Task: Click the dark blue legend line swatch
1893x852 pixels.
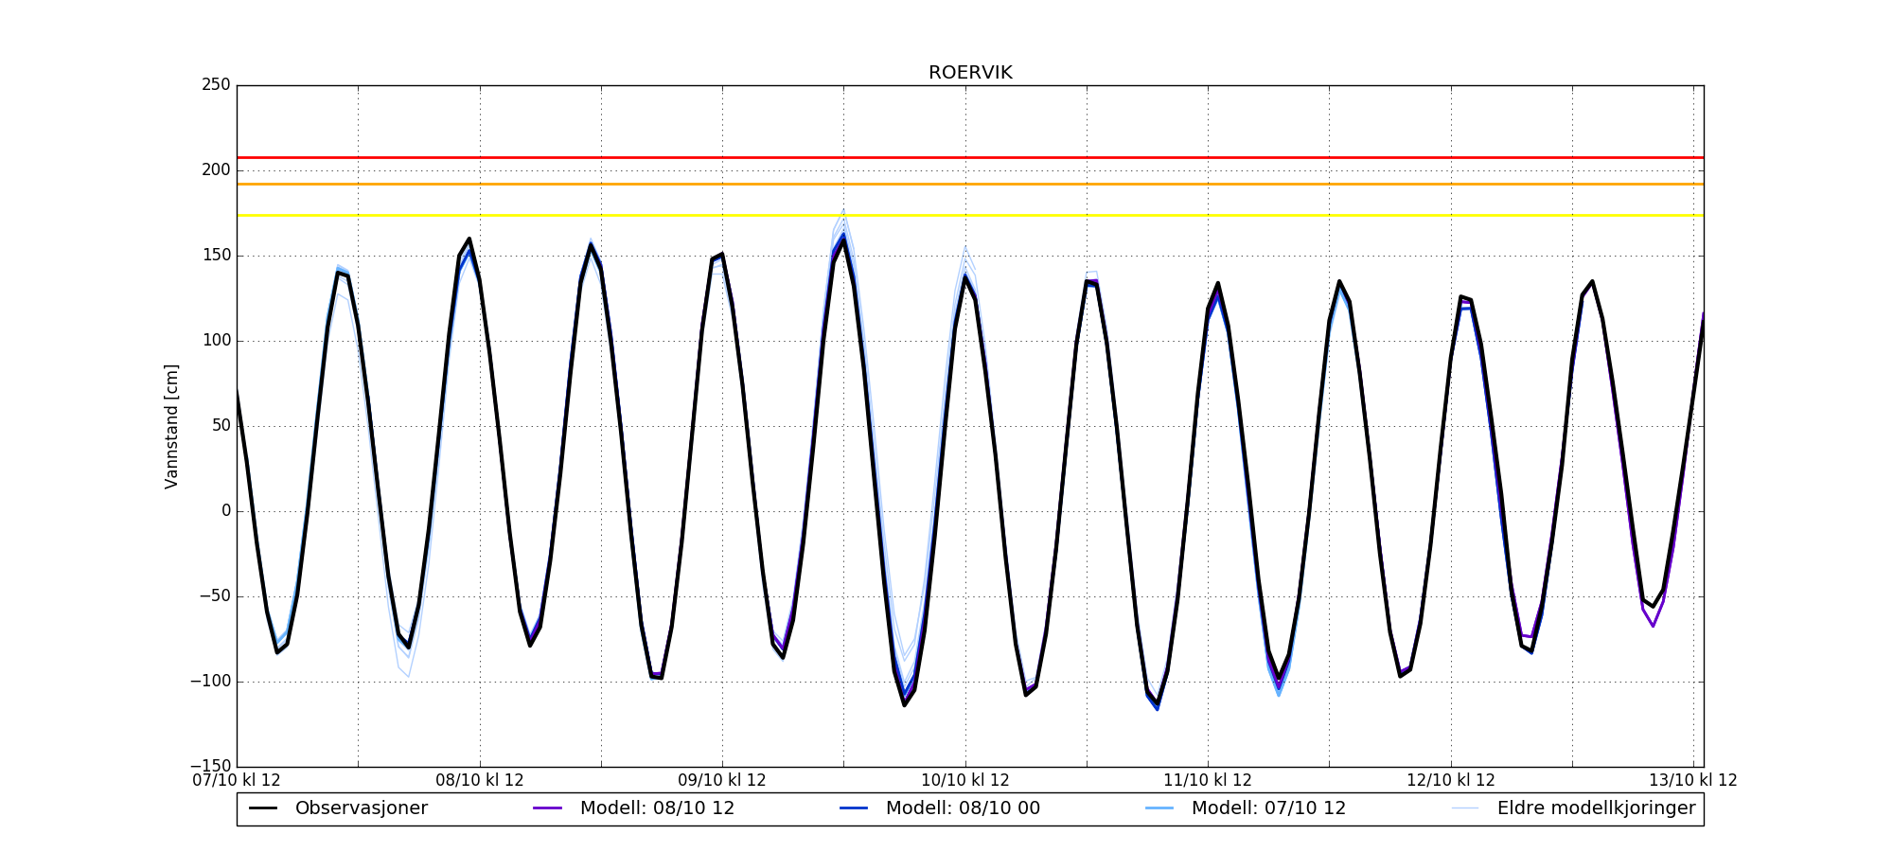Action: pyautogui.click(x=854, y=808)
